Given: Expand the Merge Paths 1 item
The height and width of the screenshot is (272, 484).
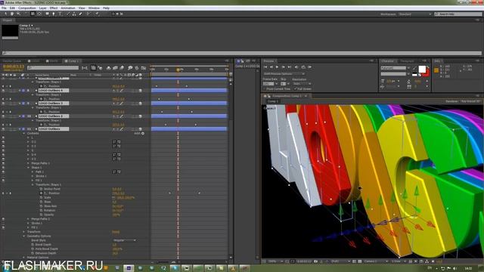Looking at the screenshot, I should point(28,163).
